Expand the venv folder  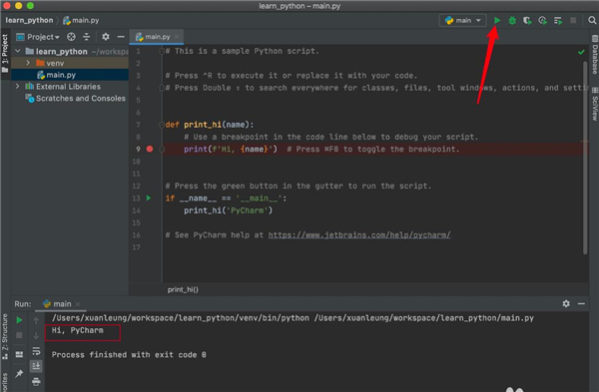click(x=28, y=63)
